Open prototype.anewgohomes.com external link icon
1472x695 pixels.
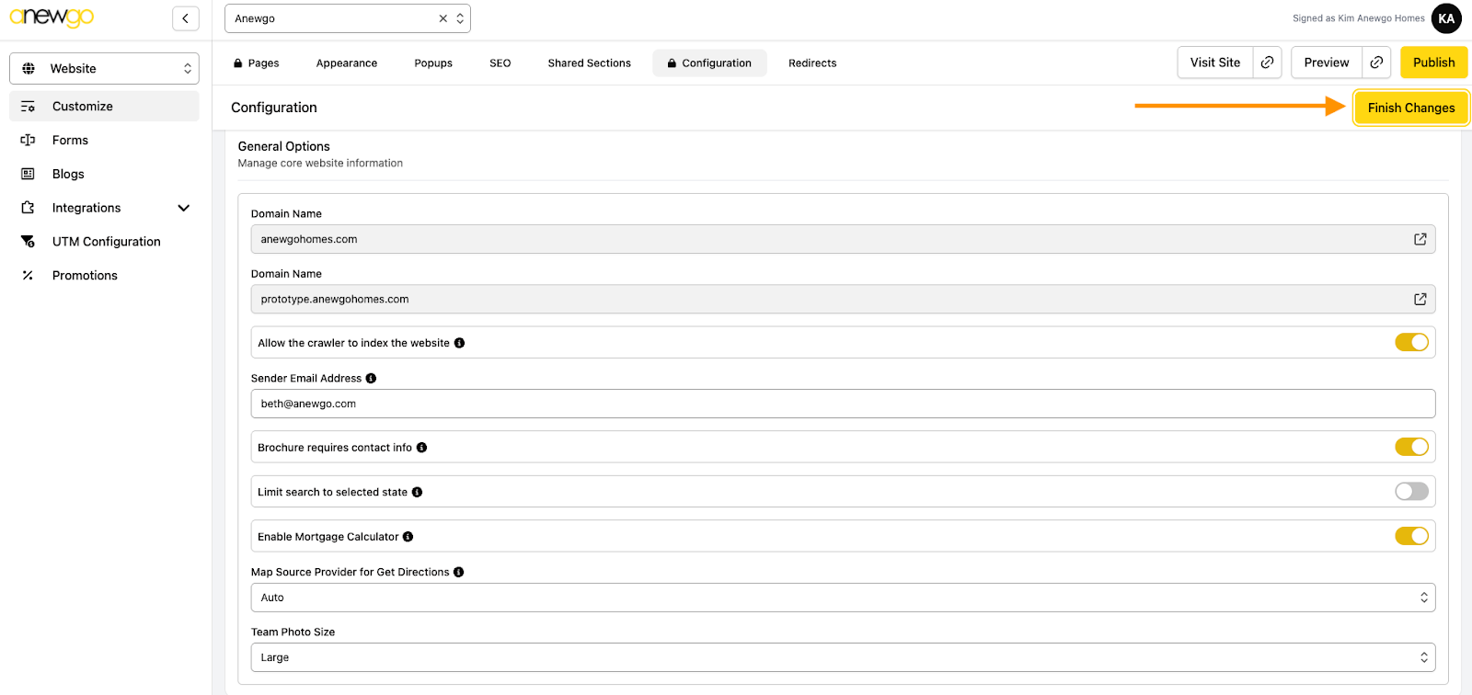1420,299
